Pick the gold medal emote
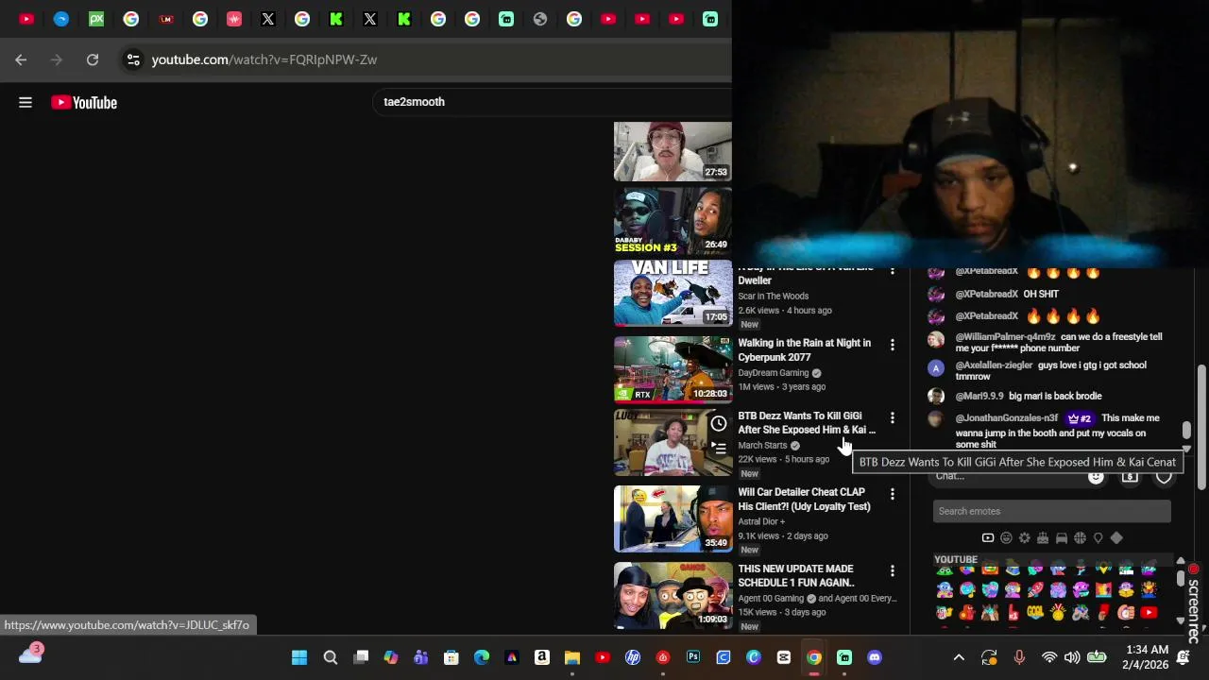The width and height of the screenshot is (1209, 680). coord(1058,612)
